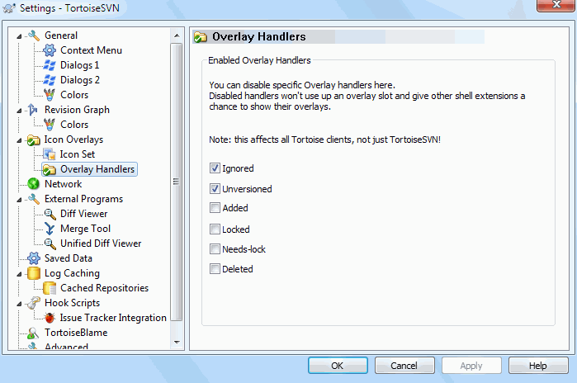Screen dimensions: 577x383
Task: Click the Dialogs 2 Windows flag icon
Action: click(50, 80)
